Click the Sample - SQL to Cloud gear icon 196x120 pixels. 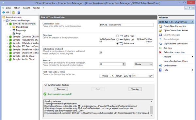click(10, 56)
